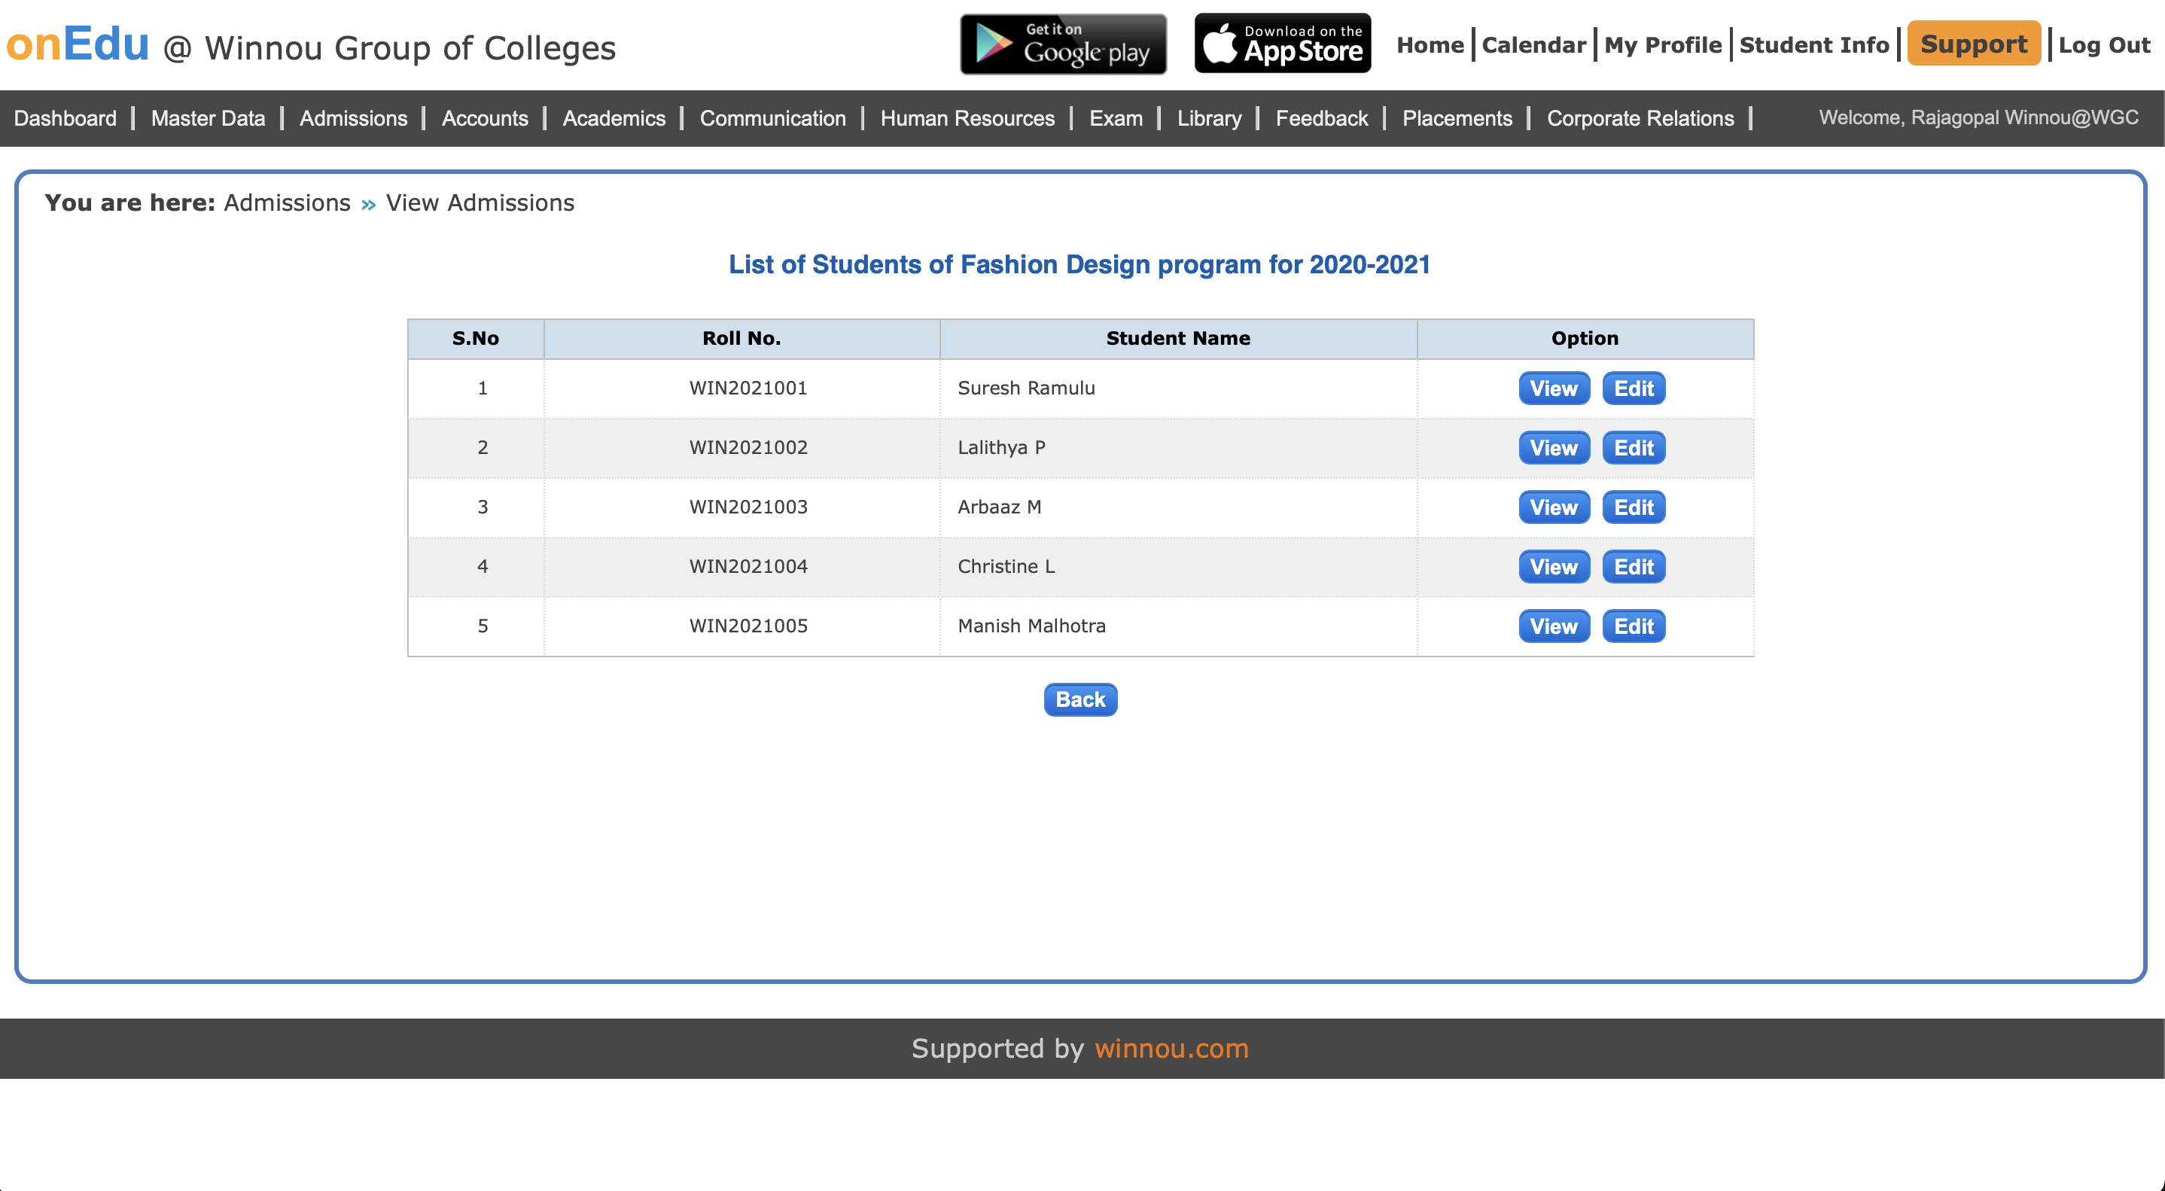The width and height of the screenshot is (2165, 1191).
Task: Open View for Manish Malhotra
Action: (1553, 626)
